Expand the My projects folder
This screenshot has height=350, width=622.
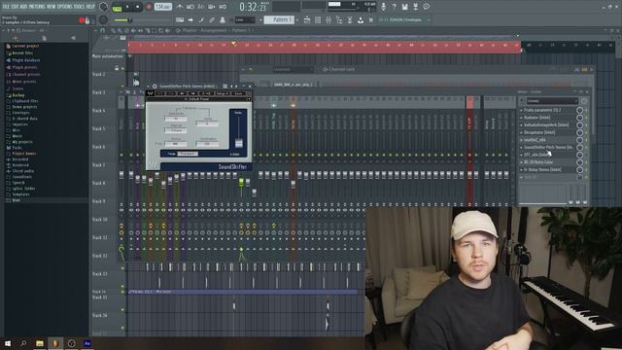point(22,142)
